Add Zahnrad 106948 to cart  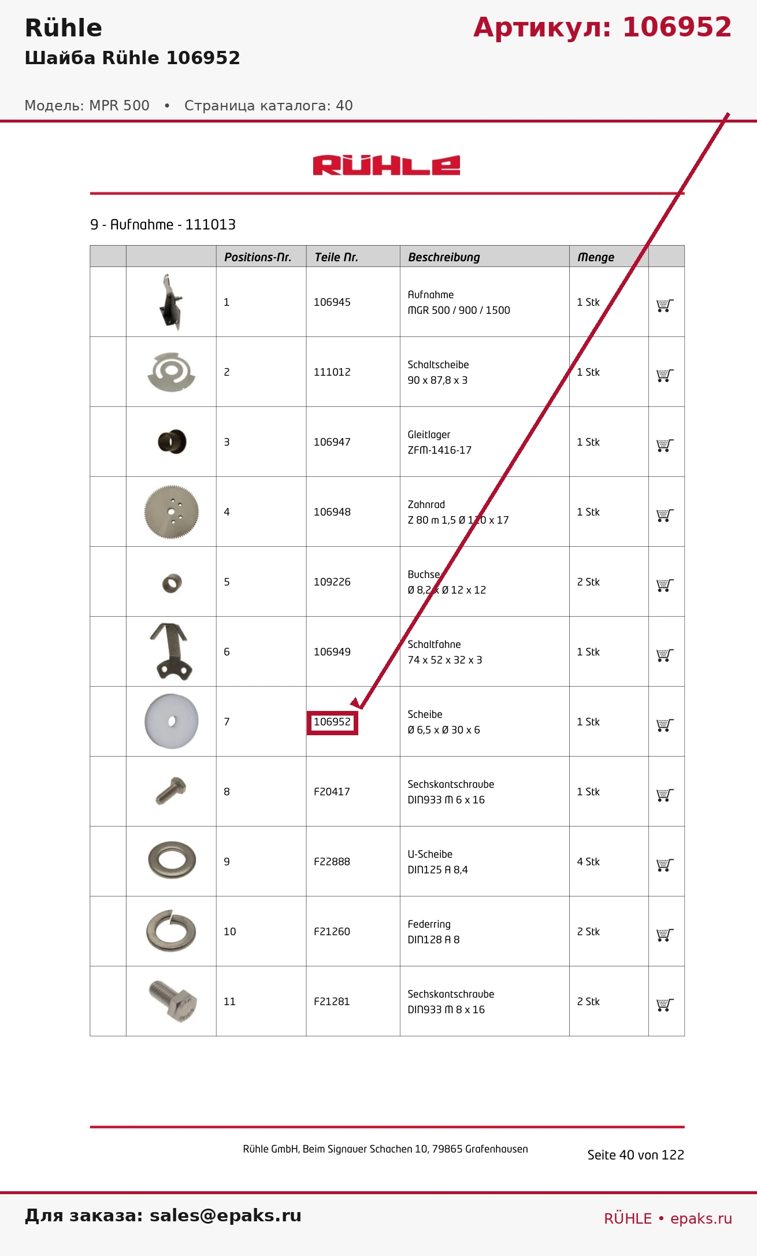665,516
